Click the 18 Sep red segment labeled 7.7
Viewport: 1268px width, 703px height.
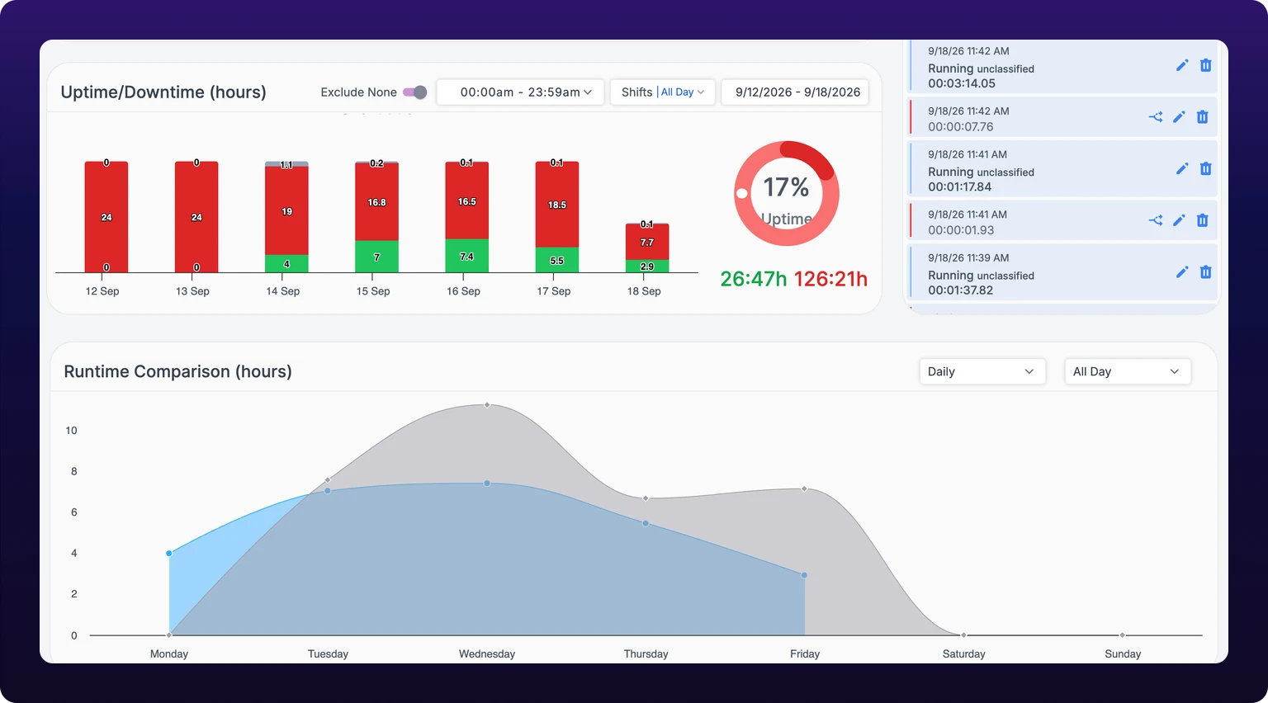coord(647,242)
